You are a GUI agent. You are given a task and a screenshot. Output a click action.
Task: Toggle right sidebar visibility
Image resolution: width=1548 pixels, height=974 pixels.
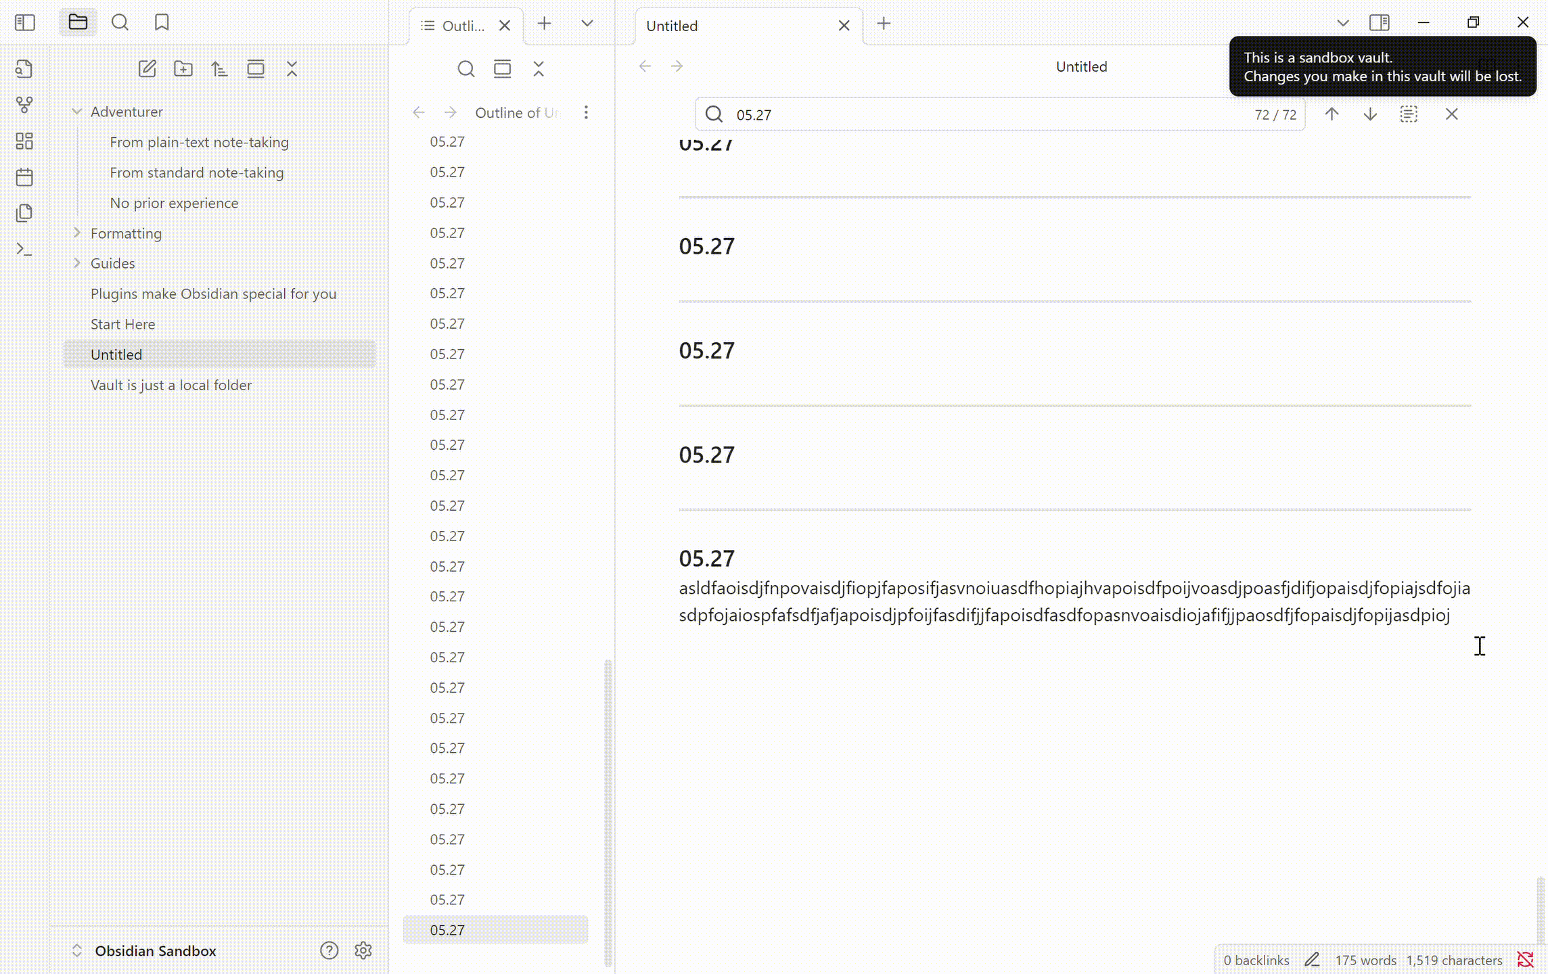coord(1379,23)
